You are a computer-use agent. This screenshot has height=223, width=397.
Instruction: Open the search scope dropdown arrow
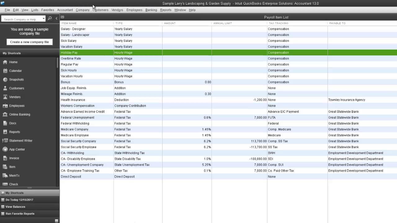pyautogui.click(x=43, y=19)
